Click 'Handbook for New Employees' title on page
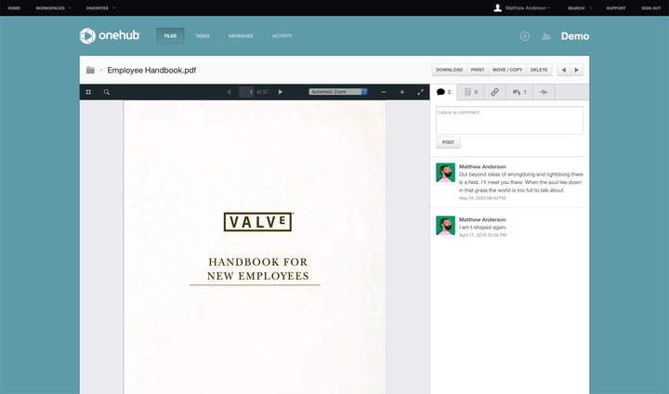The image size is (669, 394). (x=257, y=269)
